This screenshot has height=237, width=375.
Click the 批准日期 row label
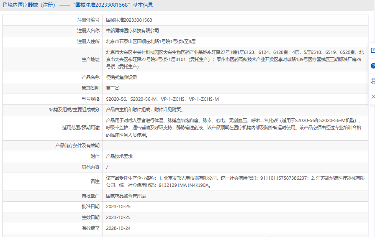(x=90, y=206)
